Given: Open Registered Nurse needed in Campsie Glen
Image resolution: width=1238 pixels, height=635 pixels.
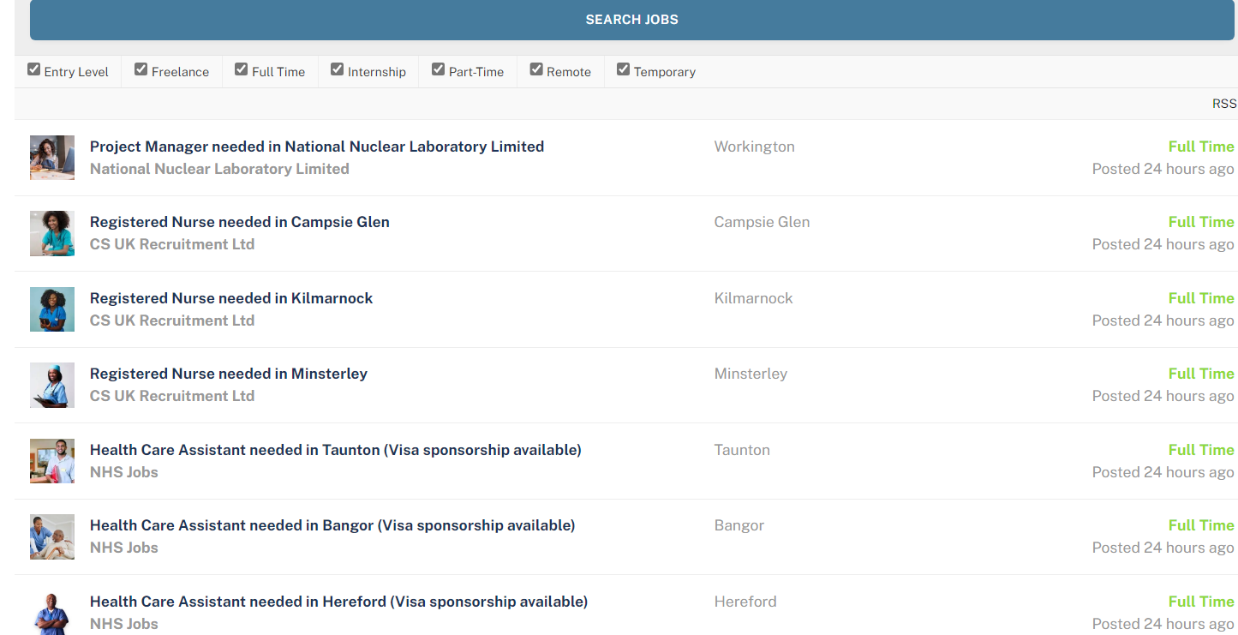Looking at the screenshot, I should [240, 222].
